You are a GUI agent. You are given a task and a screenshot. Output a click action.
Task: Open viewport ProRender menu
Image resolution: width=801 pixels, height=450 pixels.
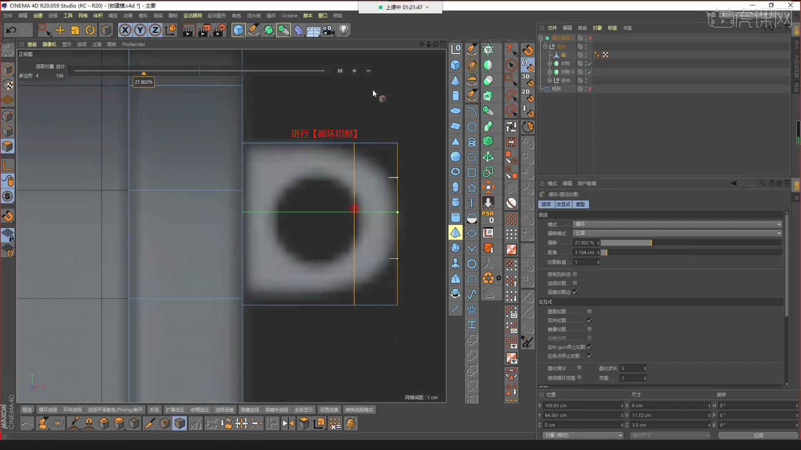[134, 44]
